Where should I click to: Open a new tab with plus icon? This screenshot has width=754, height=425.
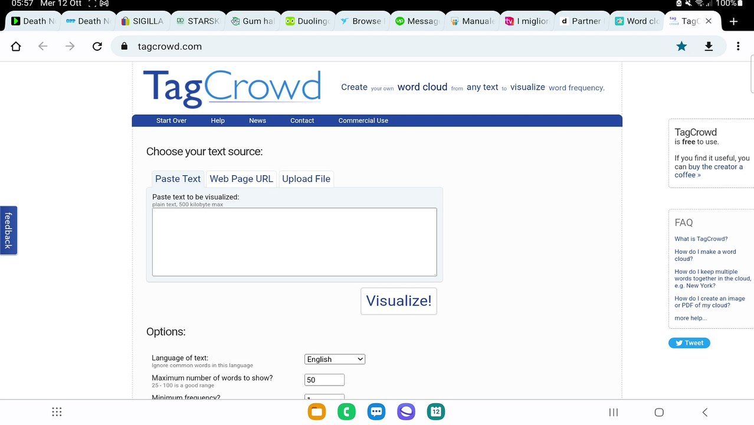pyautogui.click(x=733, y=21)
